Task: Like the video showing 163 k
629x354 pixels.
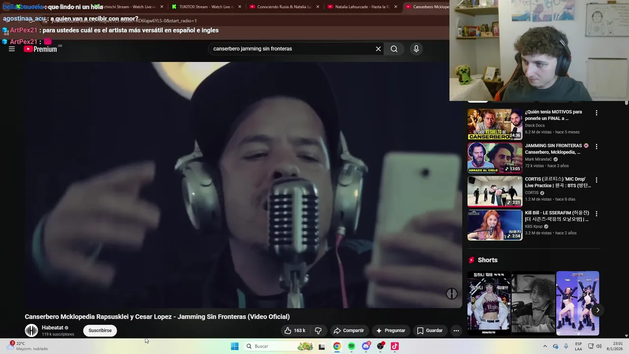Action: 294,330
